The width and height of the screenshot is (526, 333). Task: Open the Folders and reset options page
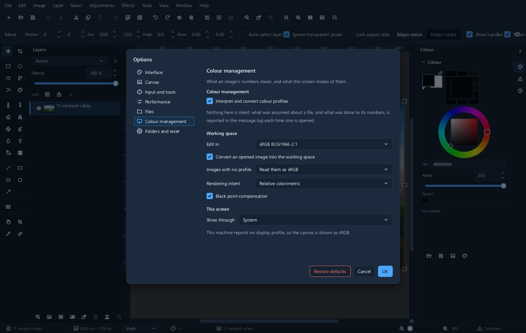pos(164,131)
